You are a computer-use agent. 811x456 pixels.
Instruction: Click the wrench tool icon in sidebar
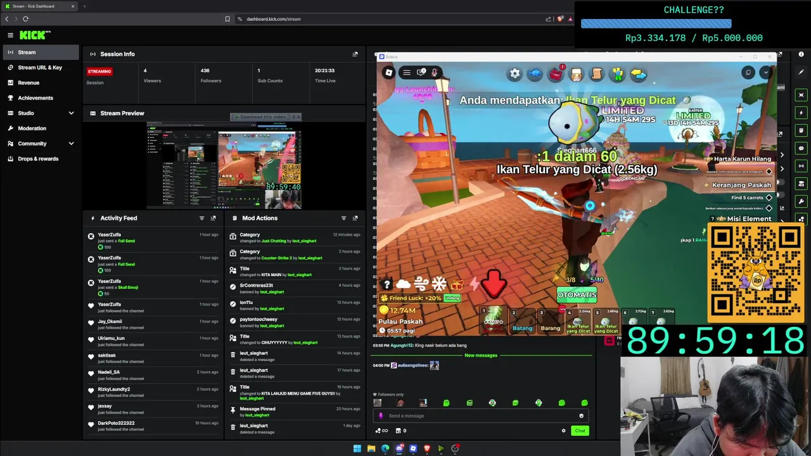click(801, 201)
